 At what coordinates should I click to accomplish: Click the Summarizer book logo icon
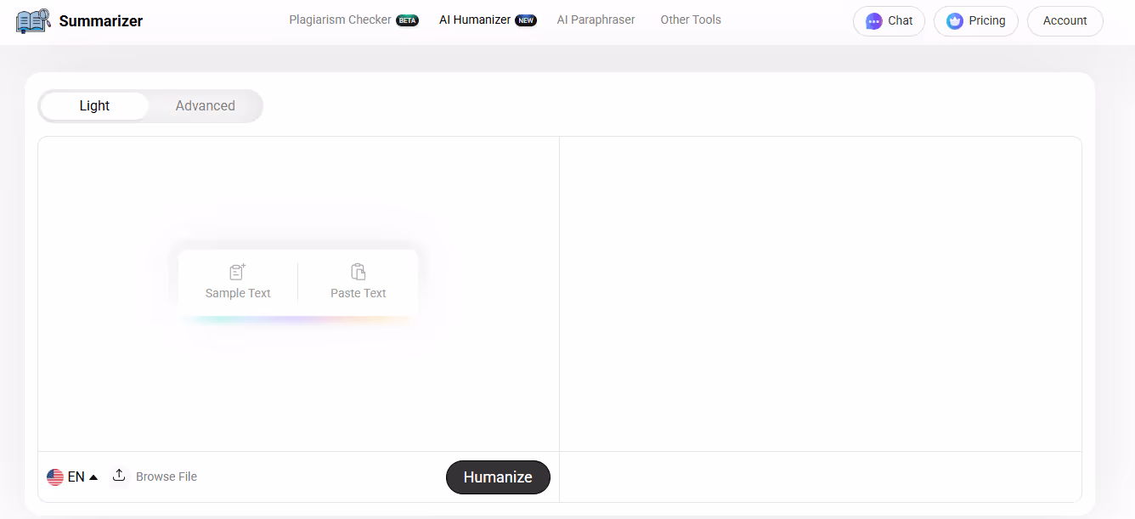click(32, 20)
